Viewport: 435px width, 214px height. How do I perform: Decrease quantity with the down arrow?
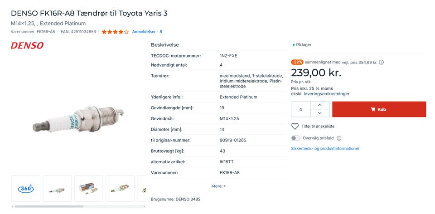click(x=320, y=113)
